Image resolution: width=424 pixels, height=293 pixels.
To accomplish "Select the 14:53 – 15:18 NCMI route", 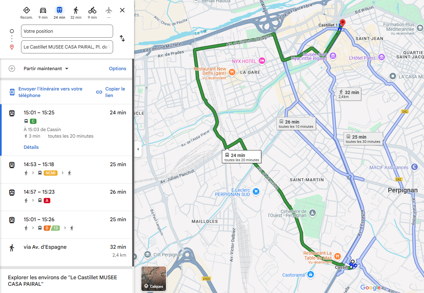I will pyautogui.click(x=67, y=169).
